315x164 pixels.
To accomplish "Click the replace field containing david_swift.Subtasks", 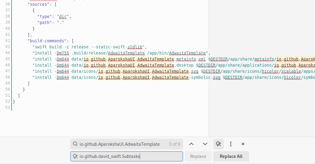I will (128, 156).
